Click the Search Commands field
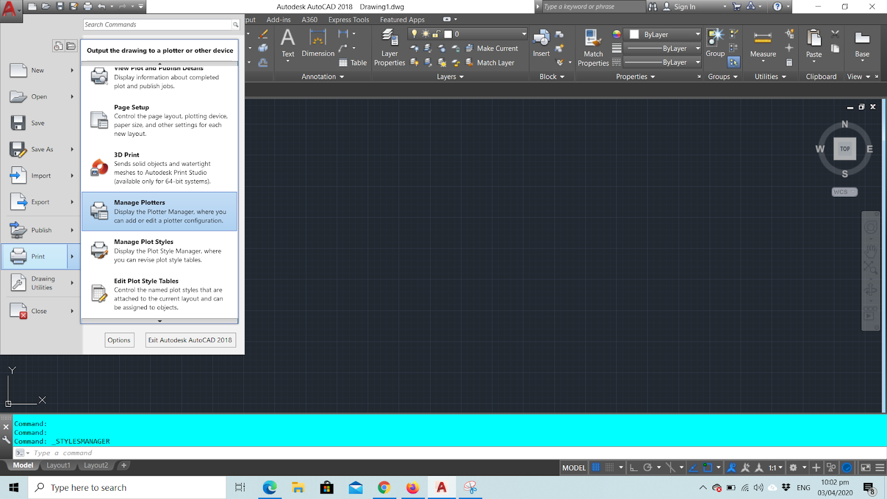The width and height of the screenshot is (887, 499). click(x=157, y=24)
